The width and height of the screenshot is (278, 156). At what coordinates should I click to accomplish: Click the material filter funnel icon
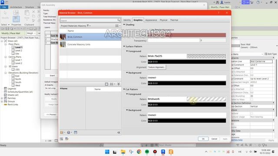click(x=88, y=26)
